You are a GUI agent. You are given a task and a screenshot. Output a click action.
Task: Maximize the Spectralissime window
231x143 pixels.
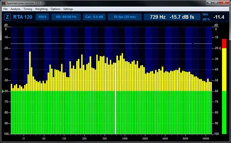click(216, 2)
